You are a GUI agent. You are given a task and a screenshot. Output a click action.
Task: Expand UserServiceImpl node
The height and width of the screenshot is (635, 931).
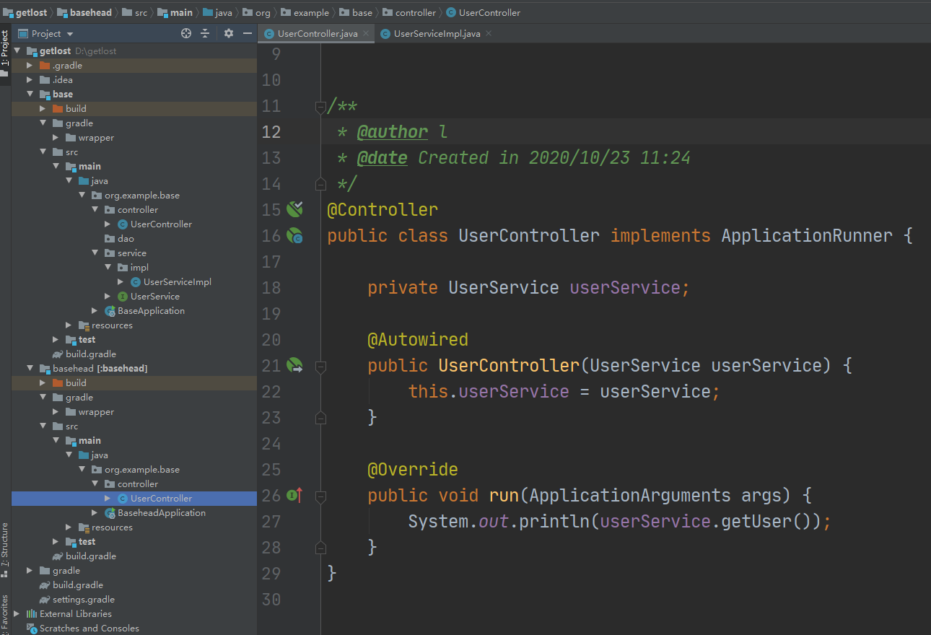[x=121, y=282]
